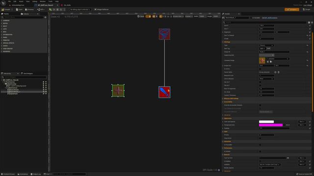Image resolution: width=314 pixels, height=176 pixels.
Task: Toggle the Override Accessible Defaults checkbox
Action: pyautogui.click(x=260, y=105)
